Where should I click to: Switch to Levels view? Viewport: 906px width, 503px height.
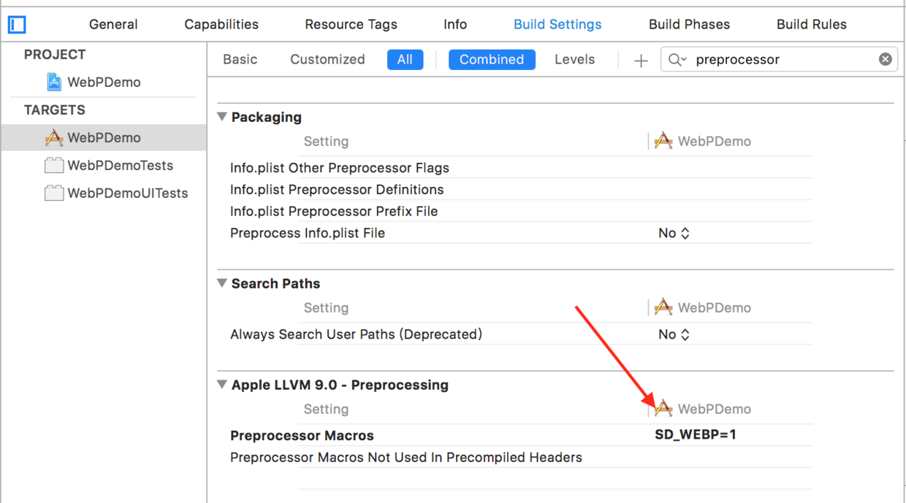coord(574,60)
